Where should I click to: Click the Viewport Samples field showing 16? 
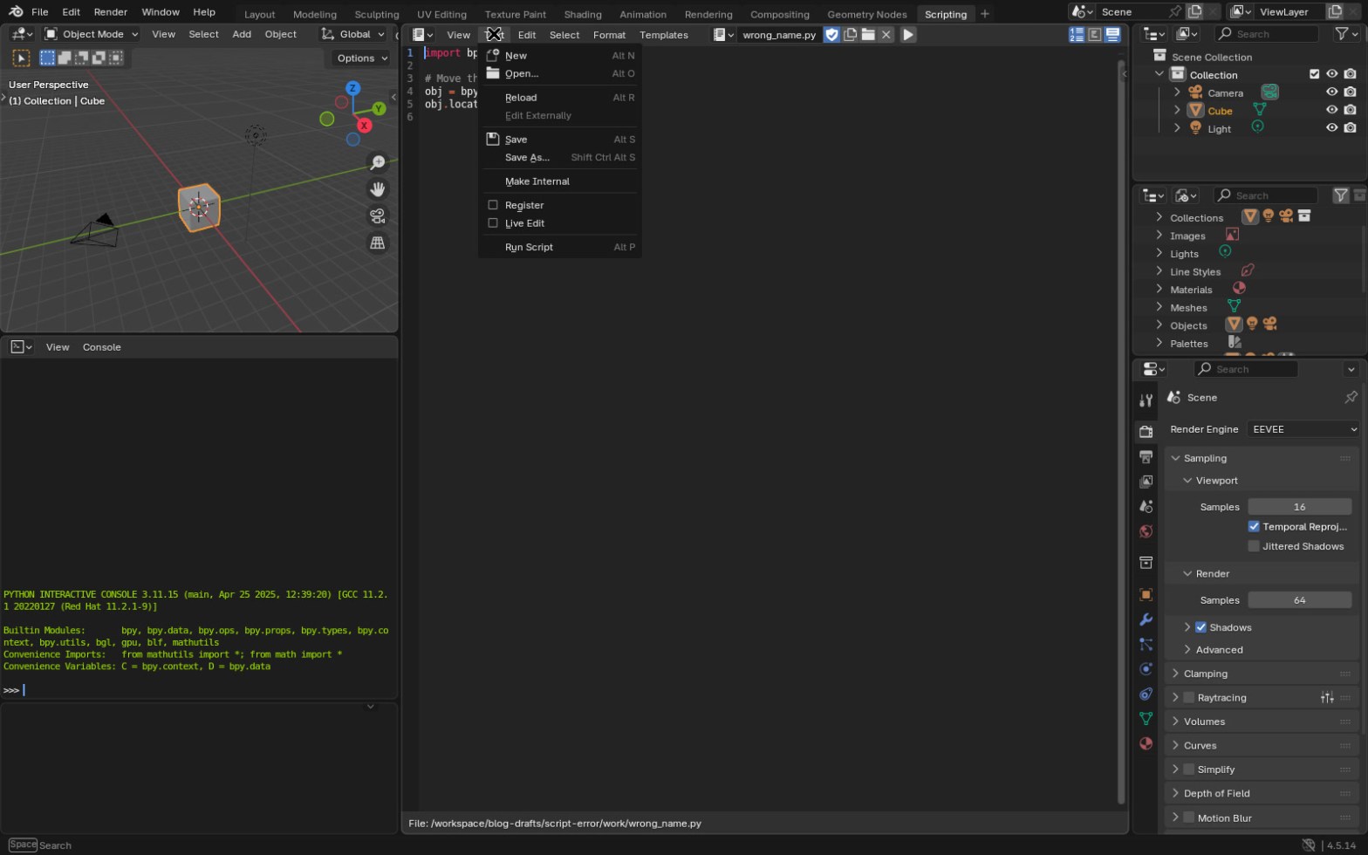(1299, 507)
